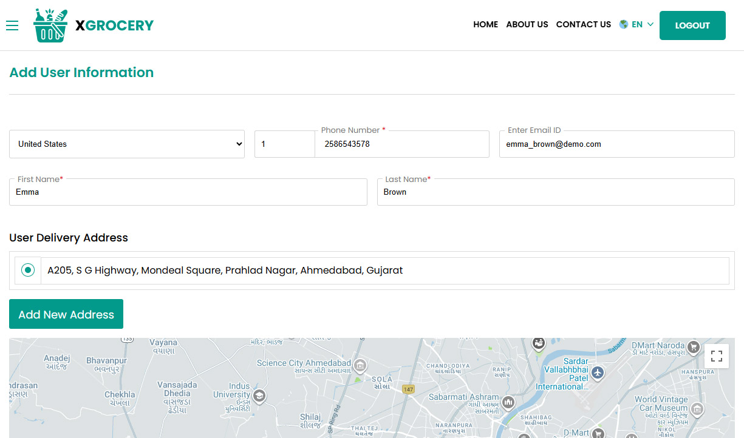The height and width of the screenshot is (438, 744).
Task: Click the Indus University marker icon
Action: [259, 396]
